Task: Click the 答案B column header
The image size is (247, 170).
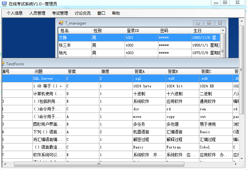Action: pos(182,71)
